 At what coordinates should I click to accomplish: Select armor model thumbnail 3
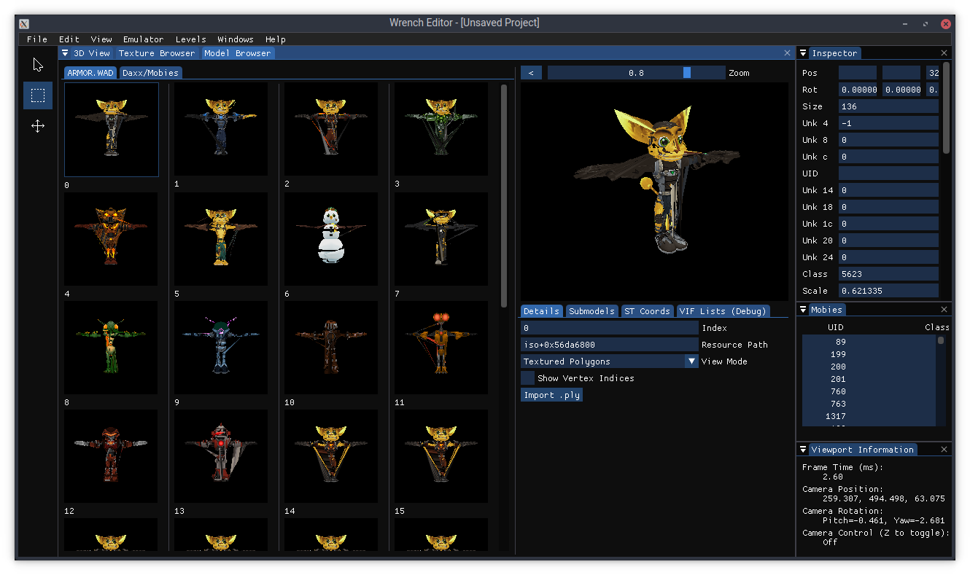coord(441,129)
